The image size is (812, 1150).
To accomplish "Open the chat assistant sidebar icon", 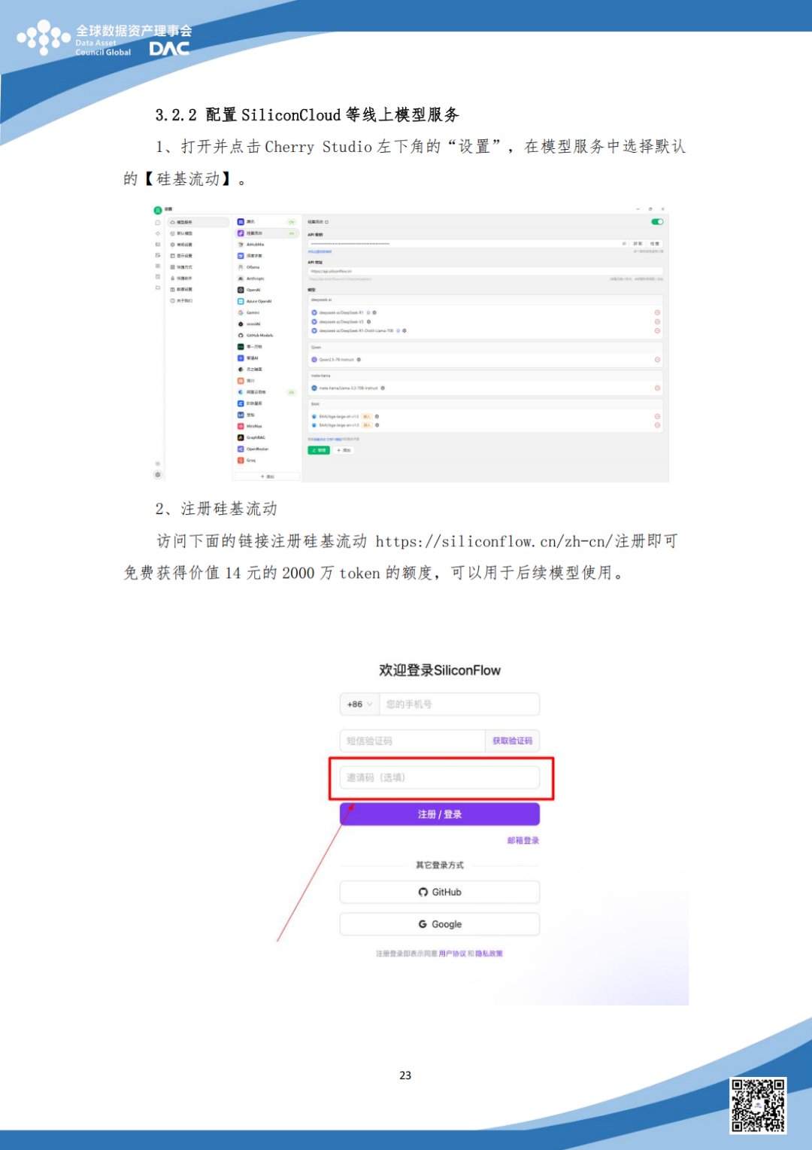I will (158, 223).
